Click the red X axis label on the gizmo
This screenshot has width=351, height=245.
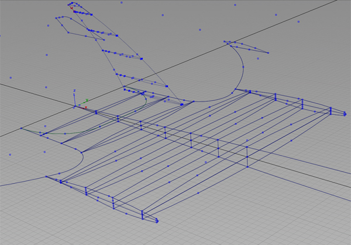tap(86, 107)
